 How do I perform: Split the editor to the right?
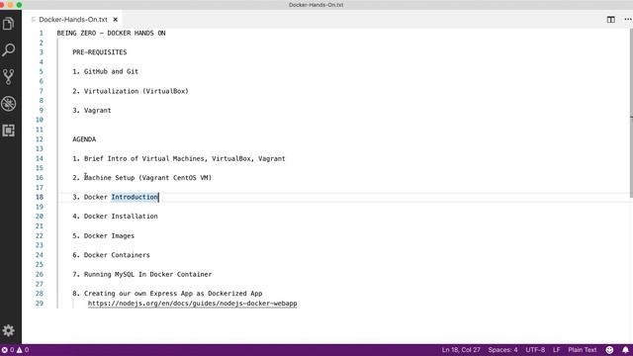click(x=611, y=20)
